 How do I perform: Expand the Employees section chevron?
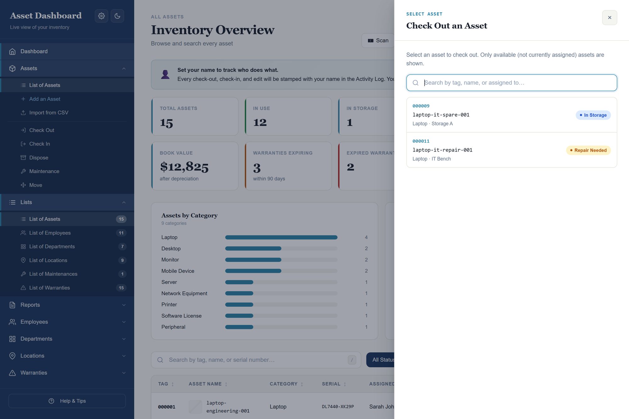(124, 322)
